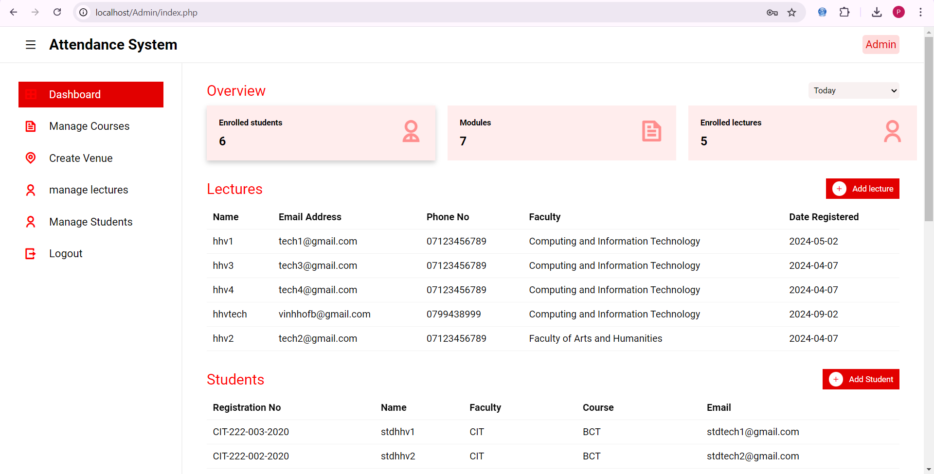Open the browser extensions puzzle icon
This screenshot has width=934, height=474.
click(844, 13)
